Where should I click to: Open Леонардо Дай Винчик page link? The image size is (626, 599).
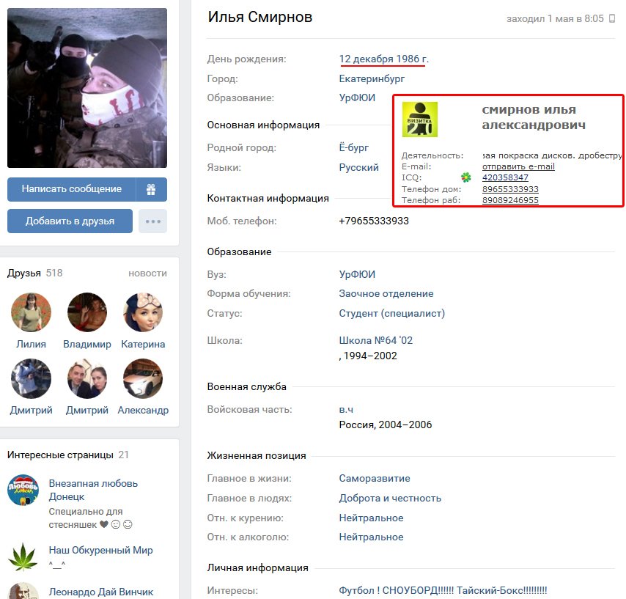tap(101, 592)
